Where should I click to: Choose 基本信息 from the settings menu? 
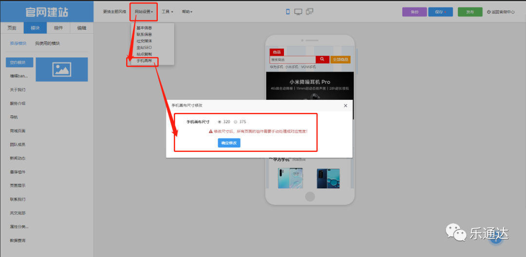pos(144,28)
